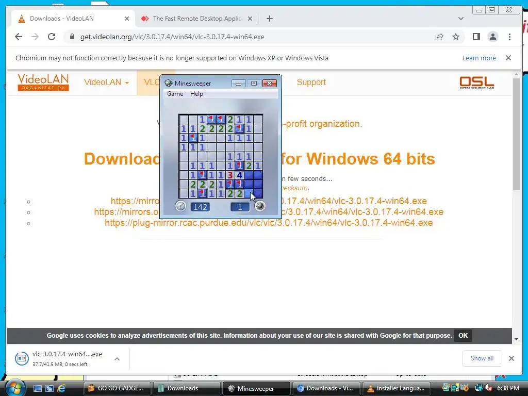This screenshot has height=396, width=528.
Task: Click the Minesweeper clock timer icon
Action: [x=180, y=206]
